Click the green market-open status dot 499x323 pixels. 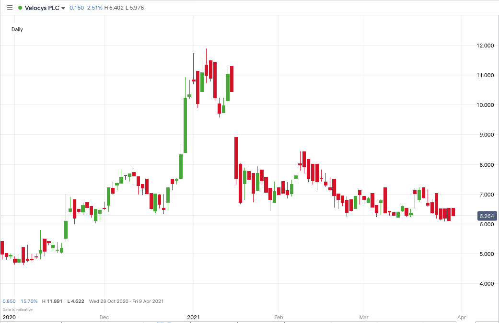point(20,8)
